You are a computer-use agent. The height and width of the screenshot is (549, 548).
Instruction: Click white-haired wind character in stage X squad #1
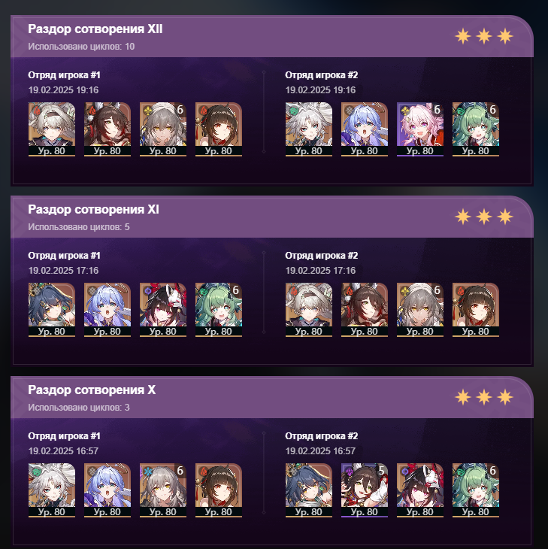click(51, 490)
